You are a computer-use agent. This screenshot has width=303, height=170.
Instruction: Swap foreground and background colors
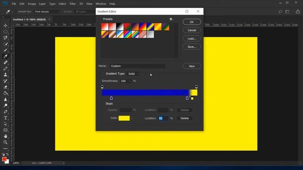click(8, 154)
